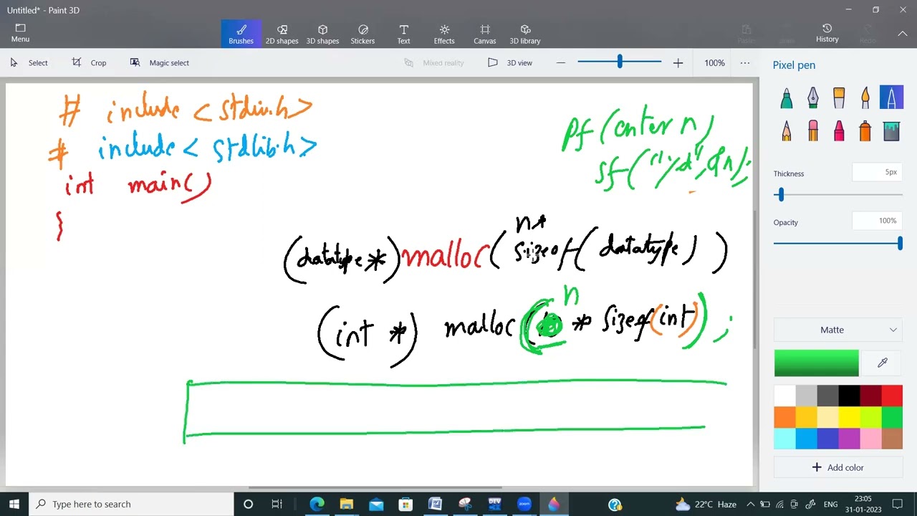Edit the 100% zoom value
The height and width of the screenshot is (516, 917).
point(714,63)
